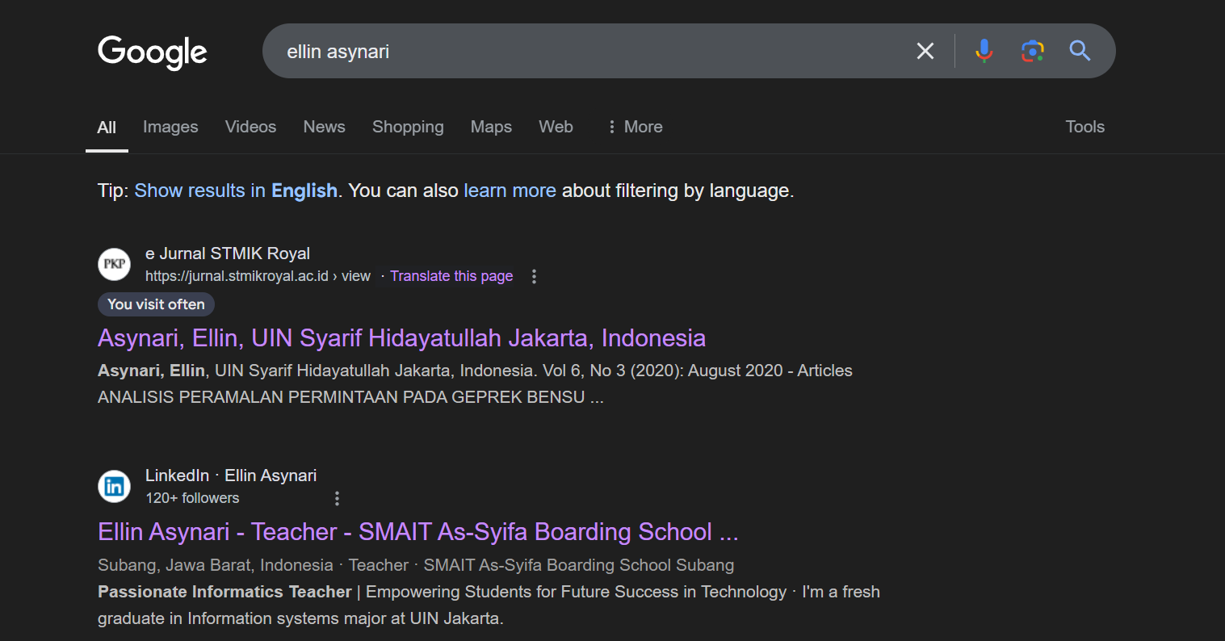Viewport: 1225px width, 641px height.
Task: Click Translate this page link
Action: (451, 276)
